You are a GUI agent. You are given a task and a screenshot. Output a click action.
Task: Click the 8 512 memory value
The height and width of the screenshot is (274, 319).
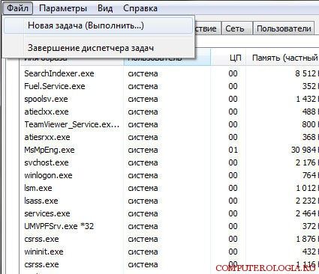(x=305, y=73)
